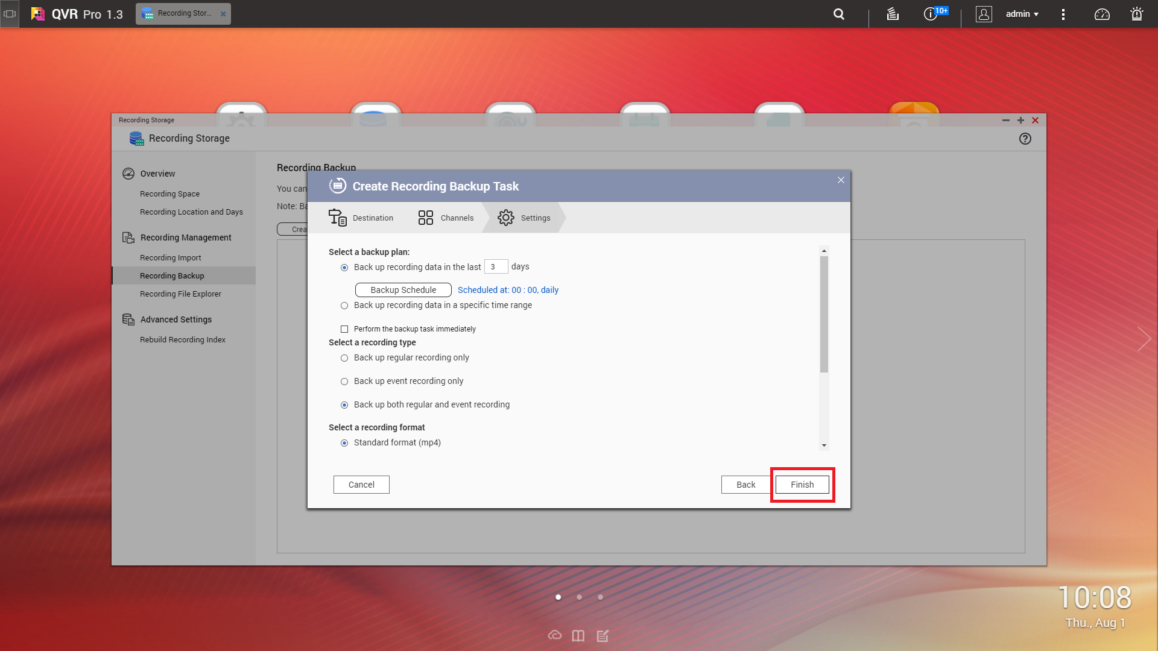The height and width of the screenshot is (651, 1158).
Task: Select the second desktop page dot
Action: [x=579, y=597]
